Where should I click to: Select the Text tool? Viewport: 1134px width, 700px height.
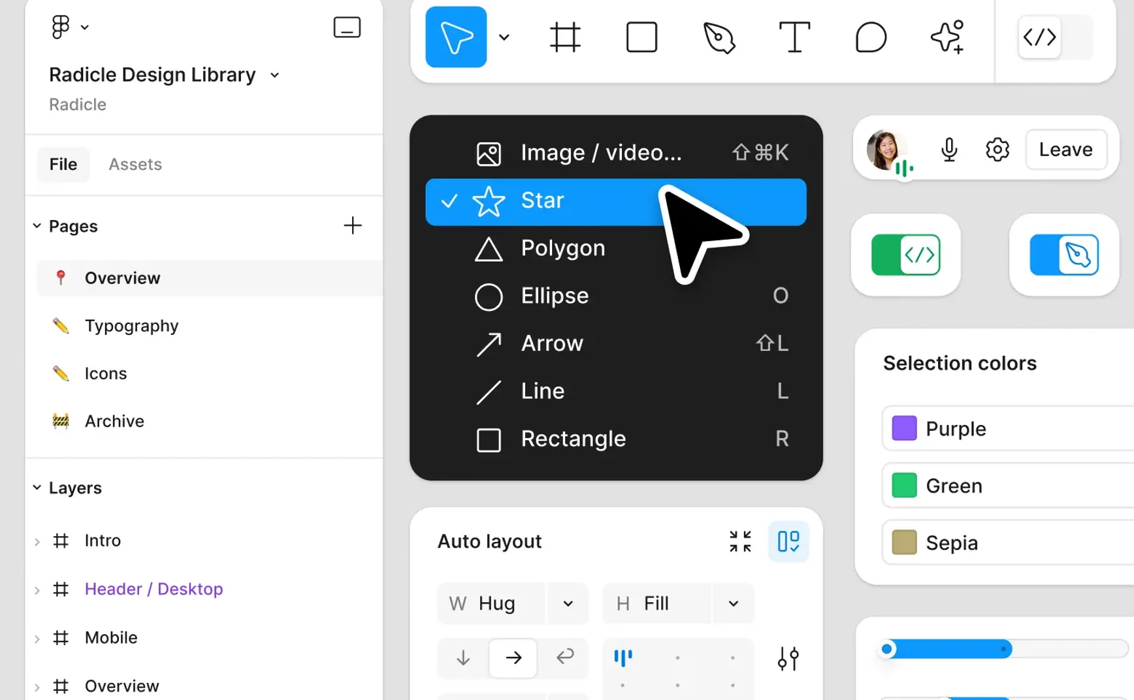point(794,37)
